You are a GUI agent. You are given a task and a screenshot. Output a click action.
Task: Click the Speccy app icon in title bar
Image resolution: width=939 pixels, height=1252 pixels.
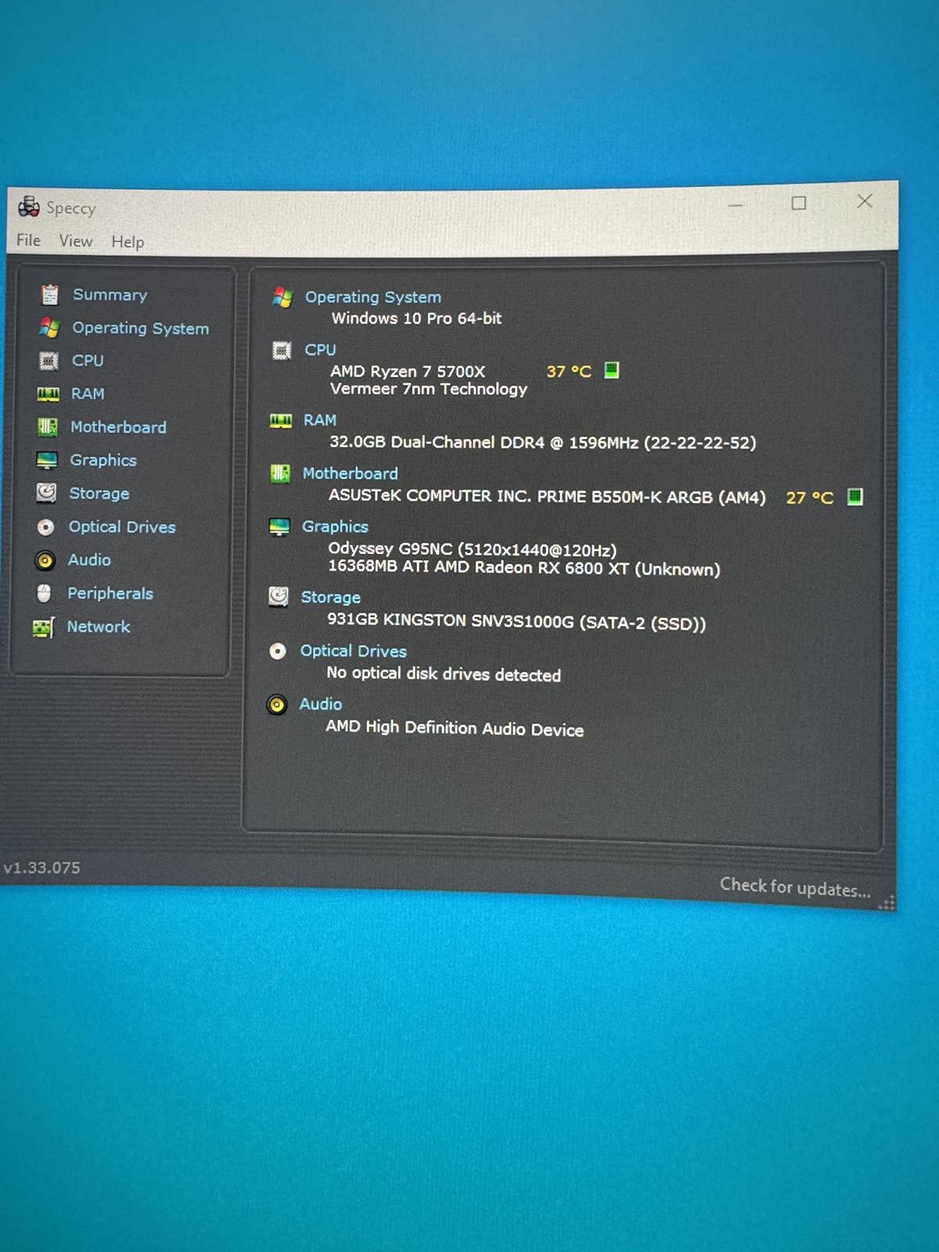click(x=29, y=207)
